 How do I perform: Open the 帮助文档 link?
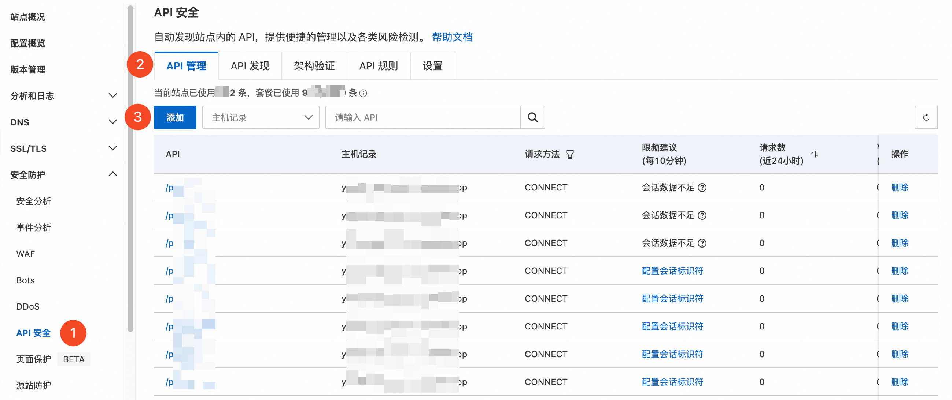pyautogui.click(x=452, y=37)
